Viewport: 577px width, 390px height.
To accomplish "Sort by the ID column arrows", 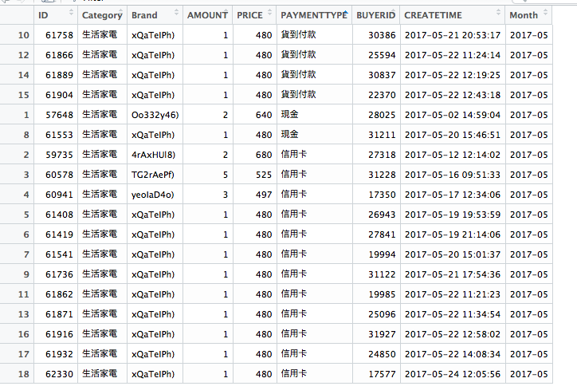I will tap(71, 12).
